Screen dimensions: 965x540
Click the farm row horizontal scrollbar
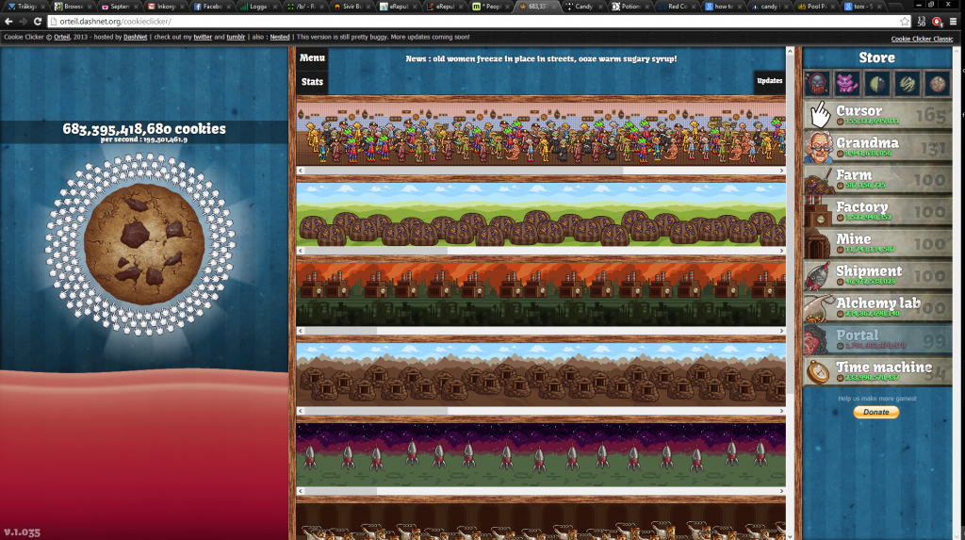[x=541, y=251]
